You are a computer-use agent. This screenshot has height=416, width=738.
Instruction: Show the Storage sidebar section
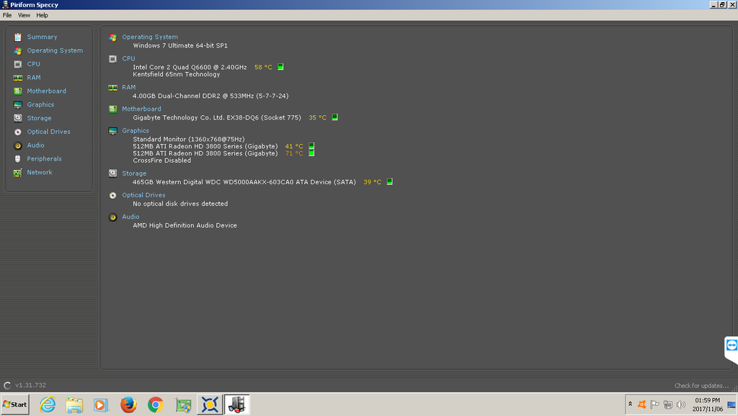[39, 118]
